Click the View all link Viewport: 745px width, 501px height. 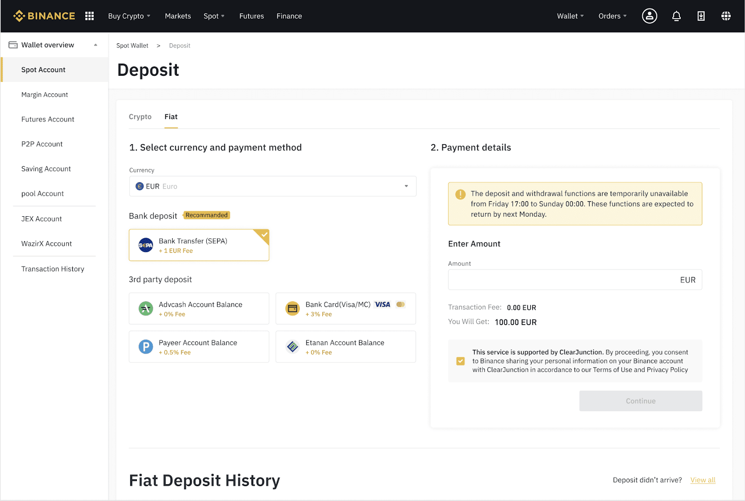click(x=703, y=480)
